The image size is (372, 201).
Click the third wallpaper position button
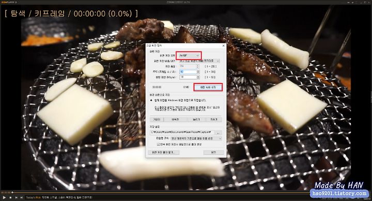pyautogui.click(x=197, y=119)
